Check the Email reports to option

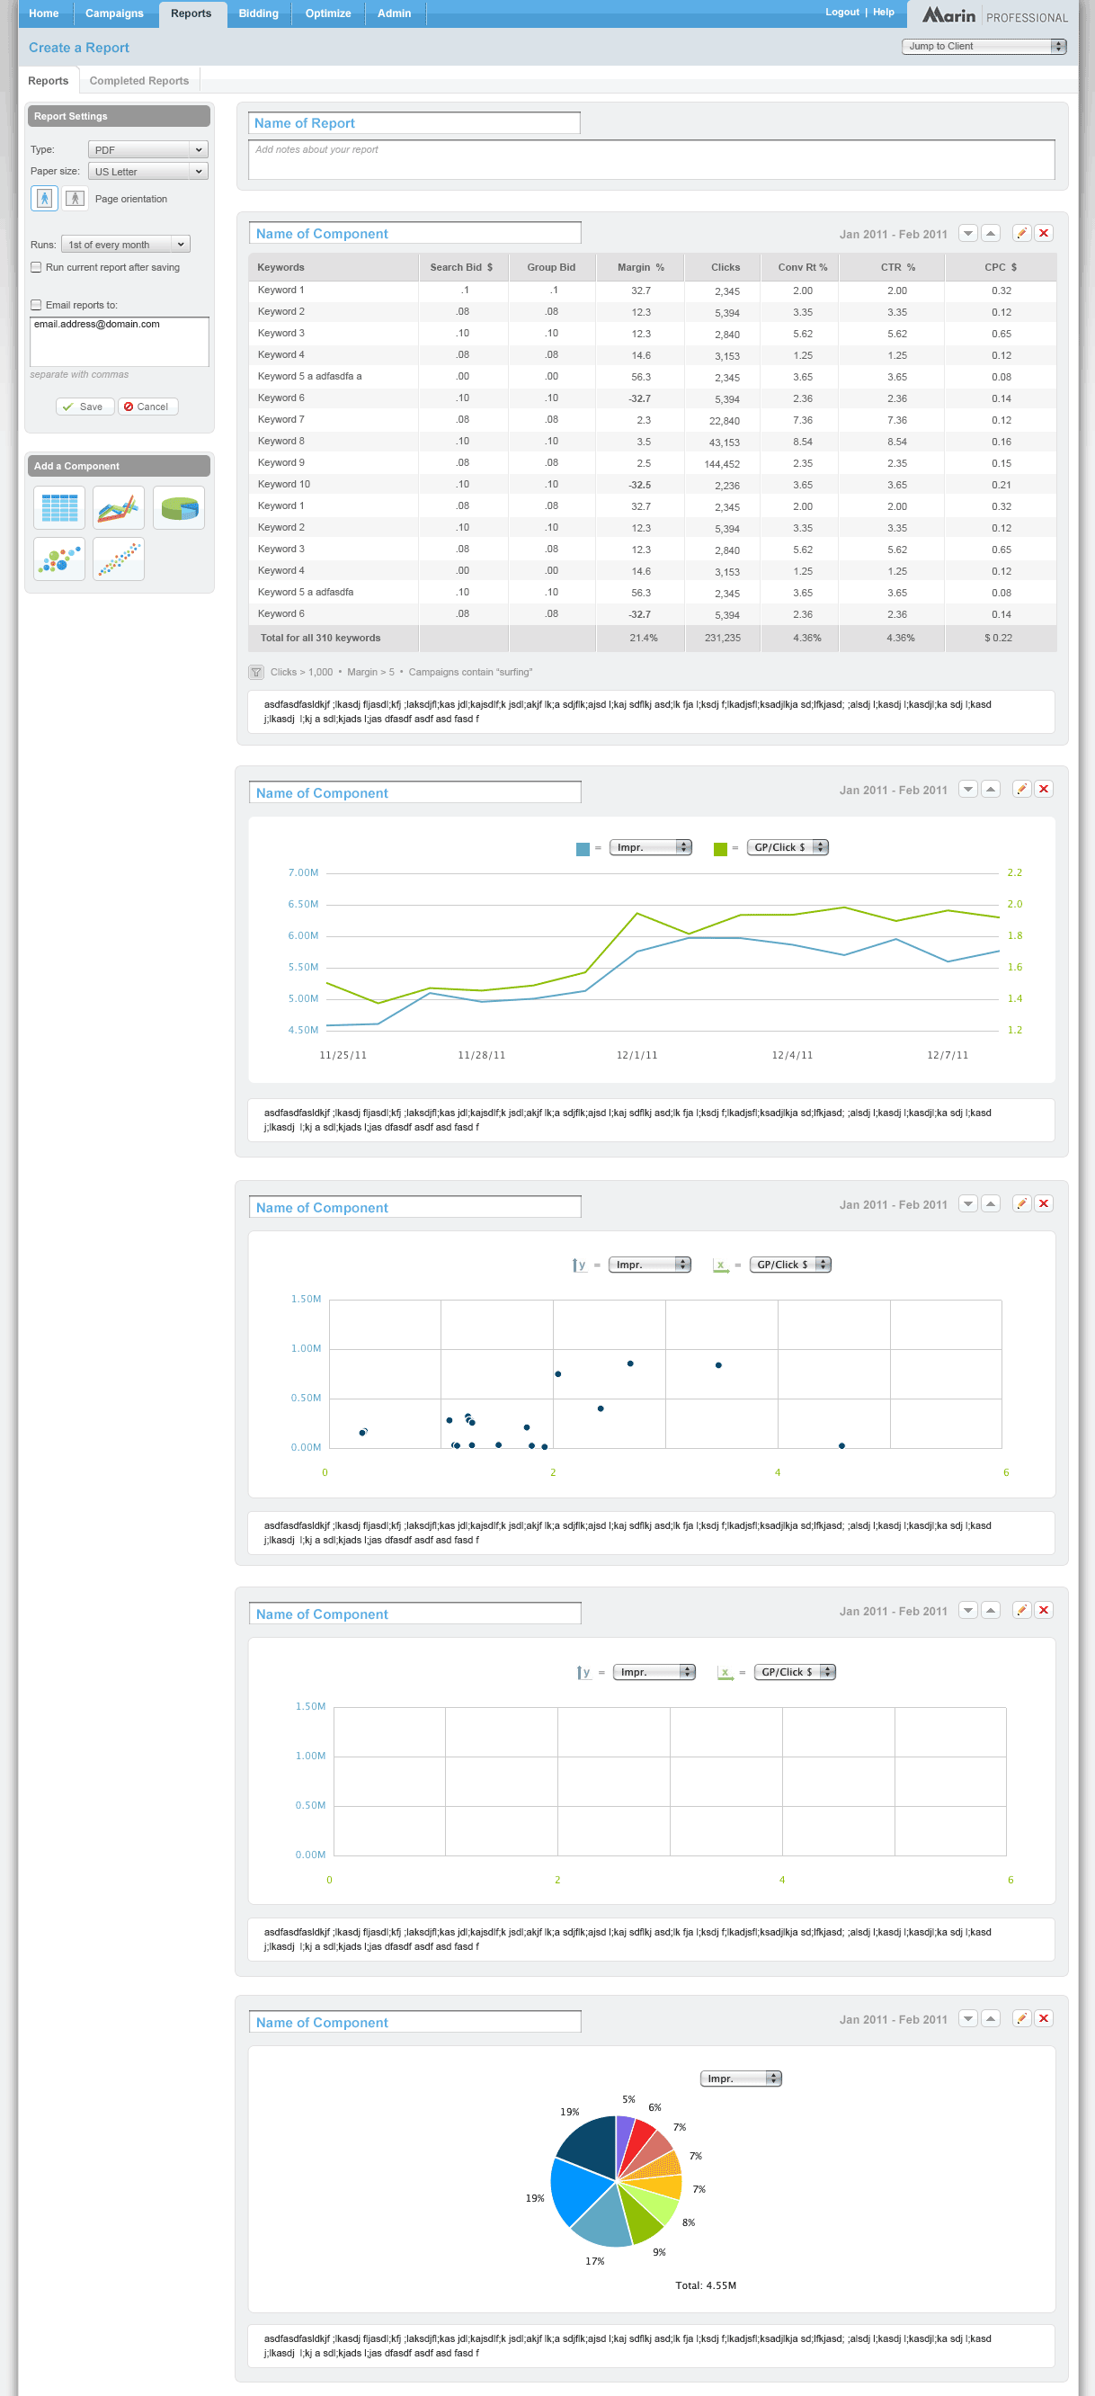click(x=36, y=304)
